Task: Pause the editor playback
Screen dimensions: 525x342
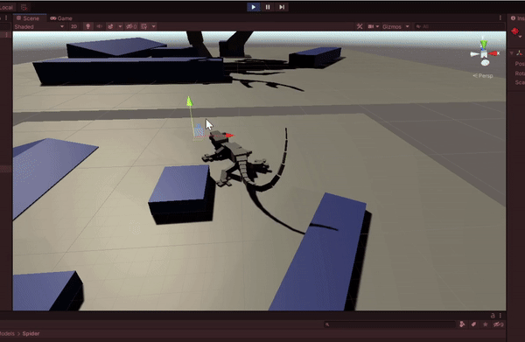Action: tap(268, 7)
